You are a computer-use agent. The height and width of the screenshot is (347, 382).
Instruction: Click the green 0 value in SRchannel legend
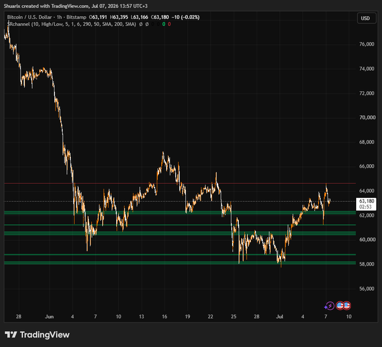pos(163,24)
